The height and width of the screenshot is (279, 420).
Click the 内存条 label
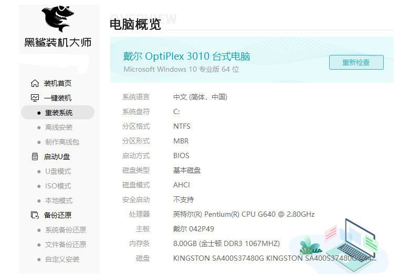(140, 244)
